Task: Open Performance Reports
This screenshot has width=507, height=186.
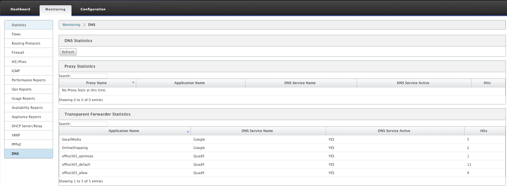Action: coord(28,80)
